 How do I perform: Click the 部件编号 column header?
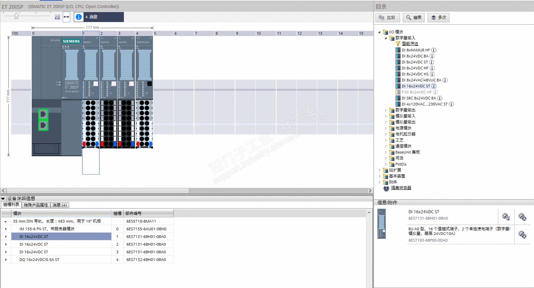[x=149, y=213]
